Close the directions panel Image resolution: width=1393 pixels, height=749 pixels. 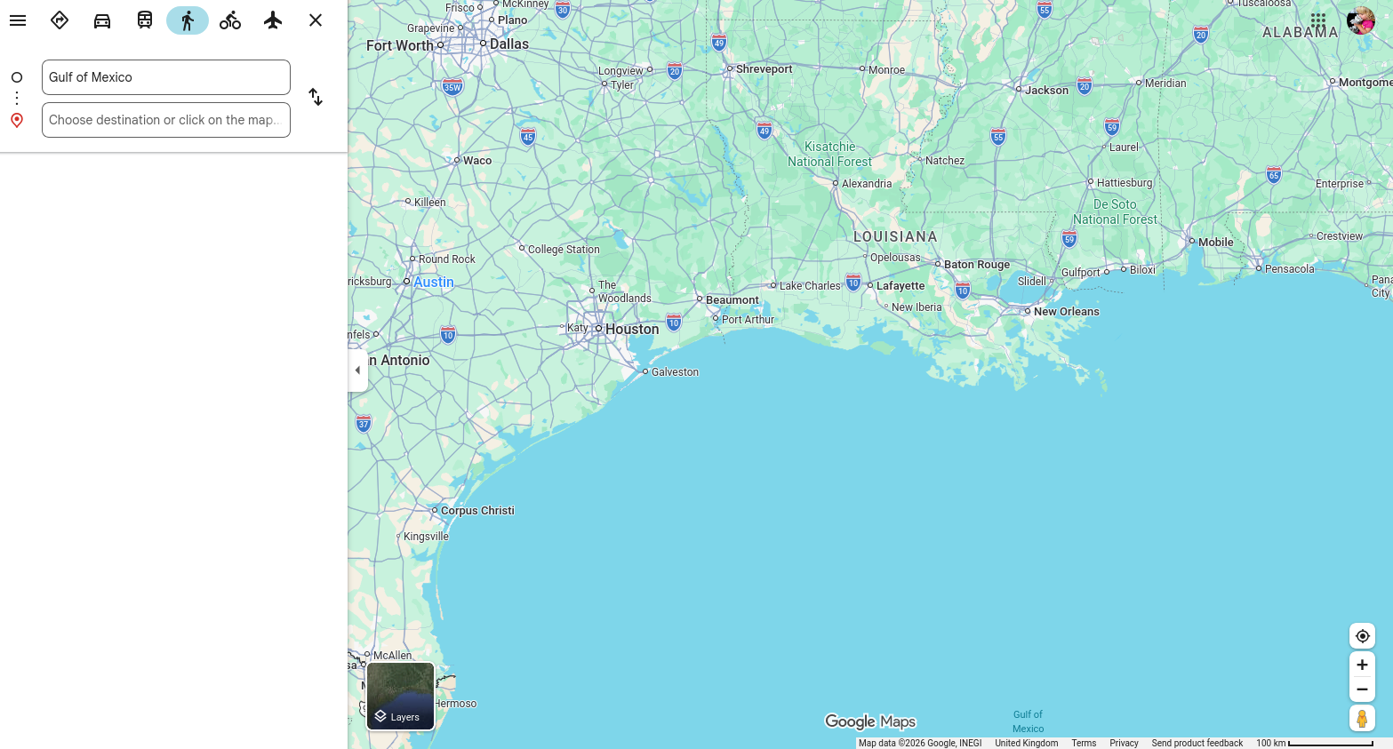click(316, 20)
